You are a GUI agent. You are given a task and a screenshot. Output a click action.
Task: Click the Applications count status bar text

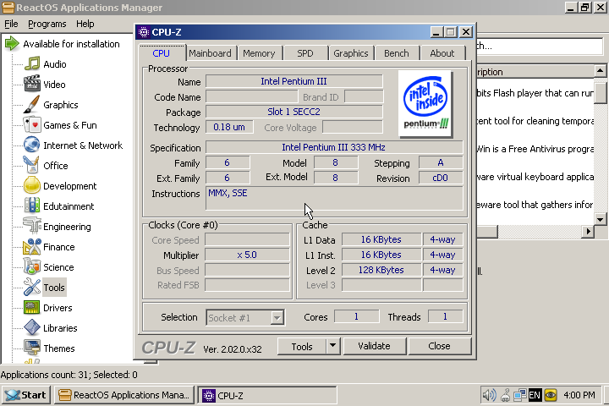coord(69,375)
